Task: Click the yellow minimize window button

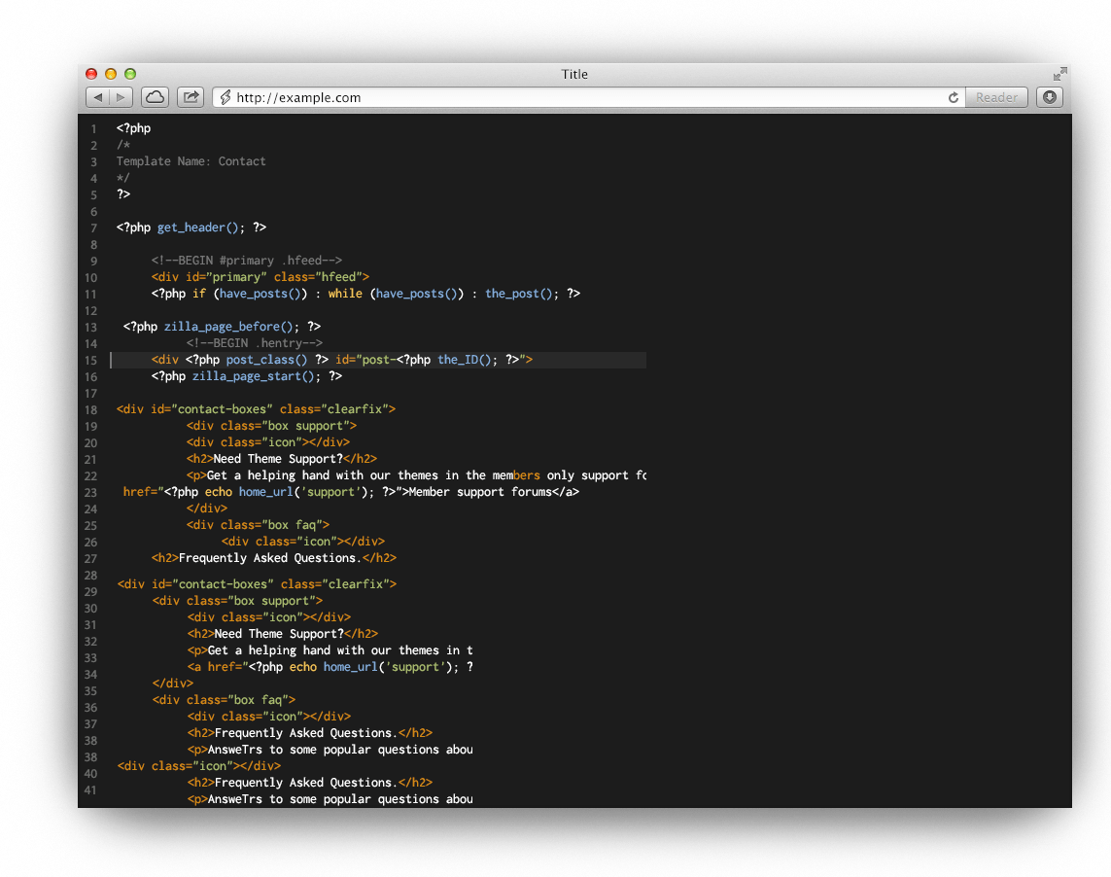Action: coord(111,74)
